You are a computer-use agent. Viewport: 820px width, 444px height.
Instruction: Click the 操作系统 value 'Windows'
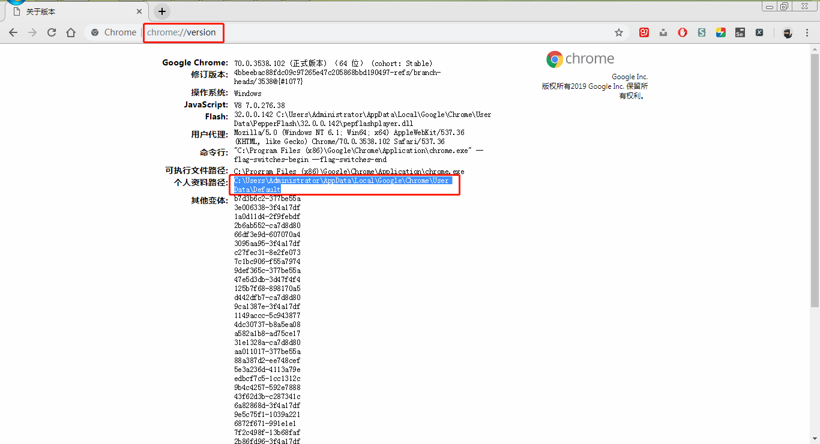(248, 94)
